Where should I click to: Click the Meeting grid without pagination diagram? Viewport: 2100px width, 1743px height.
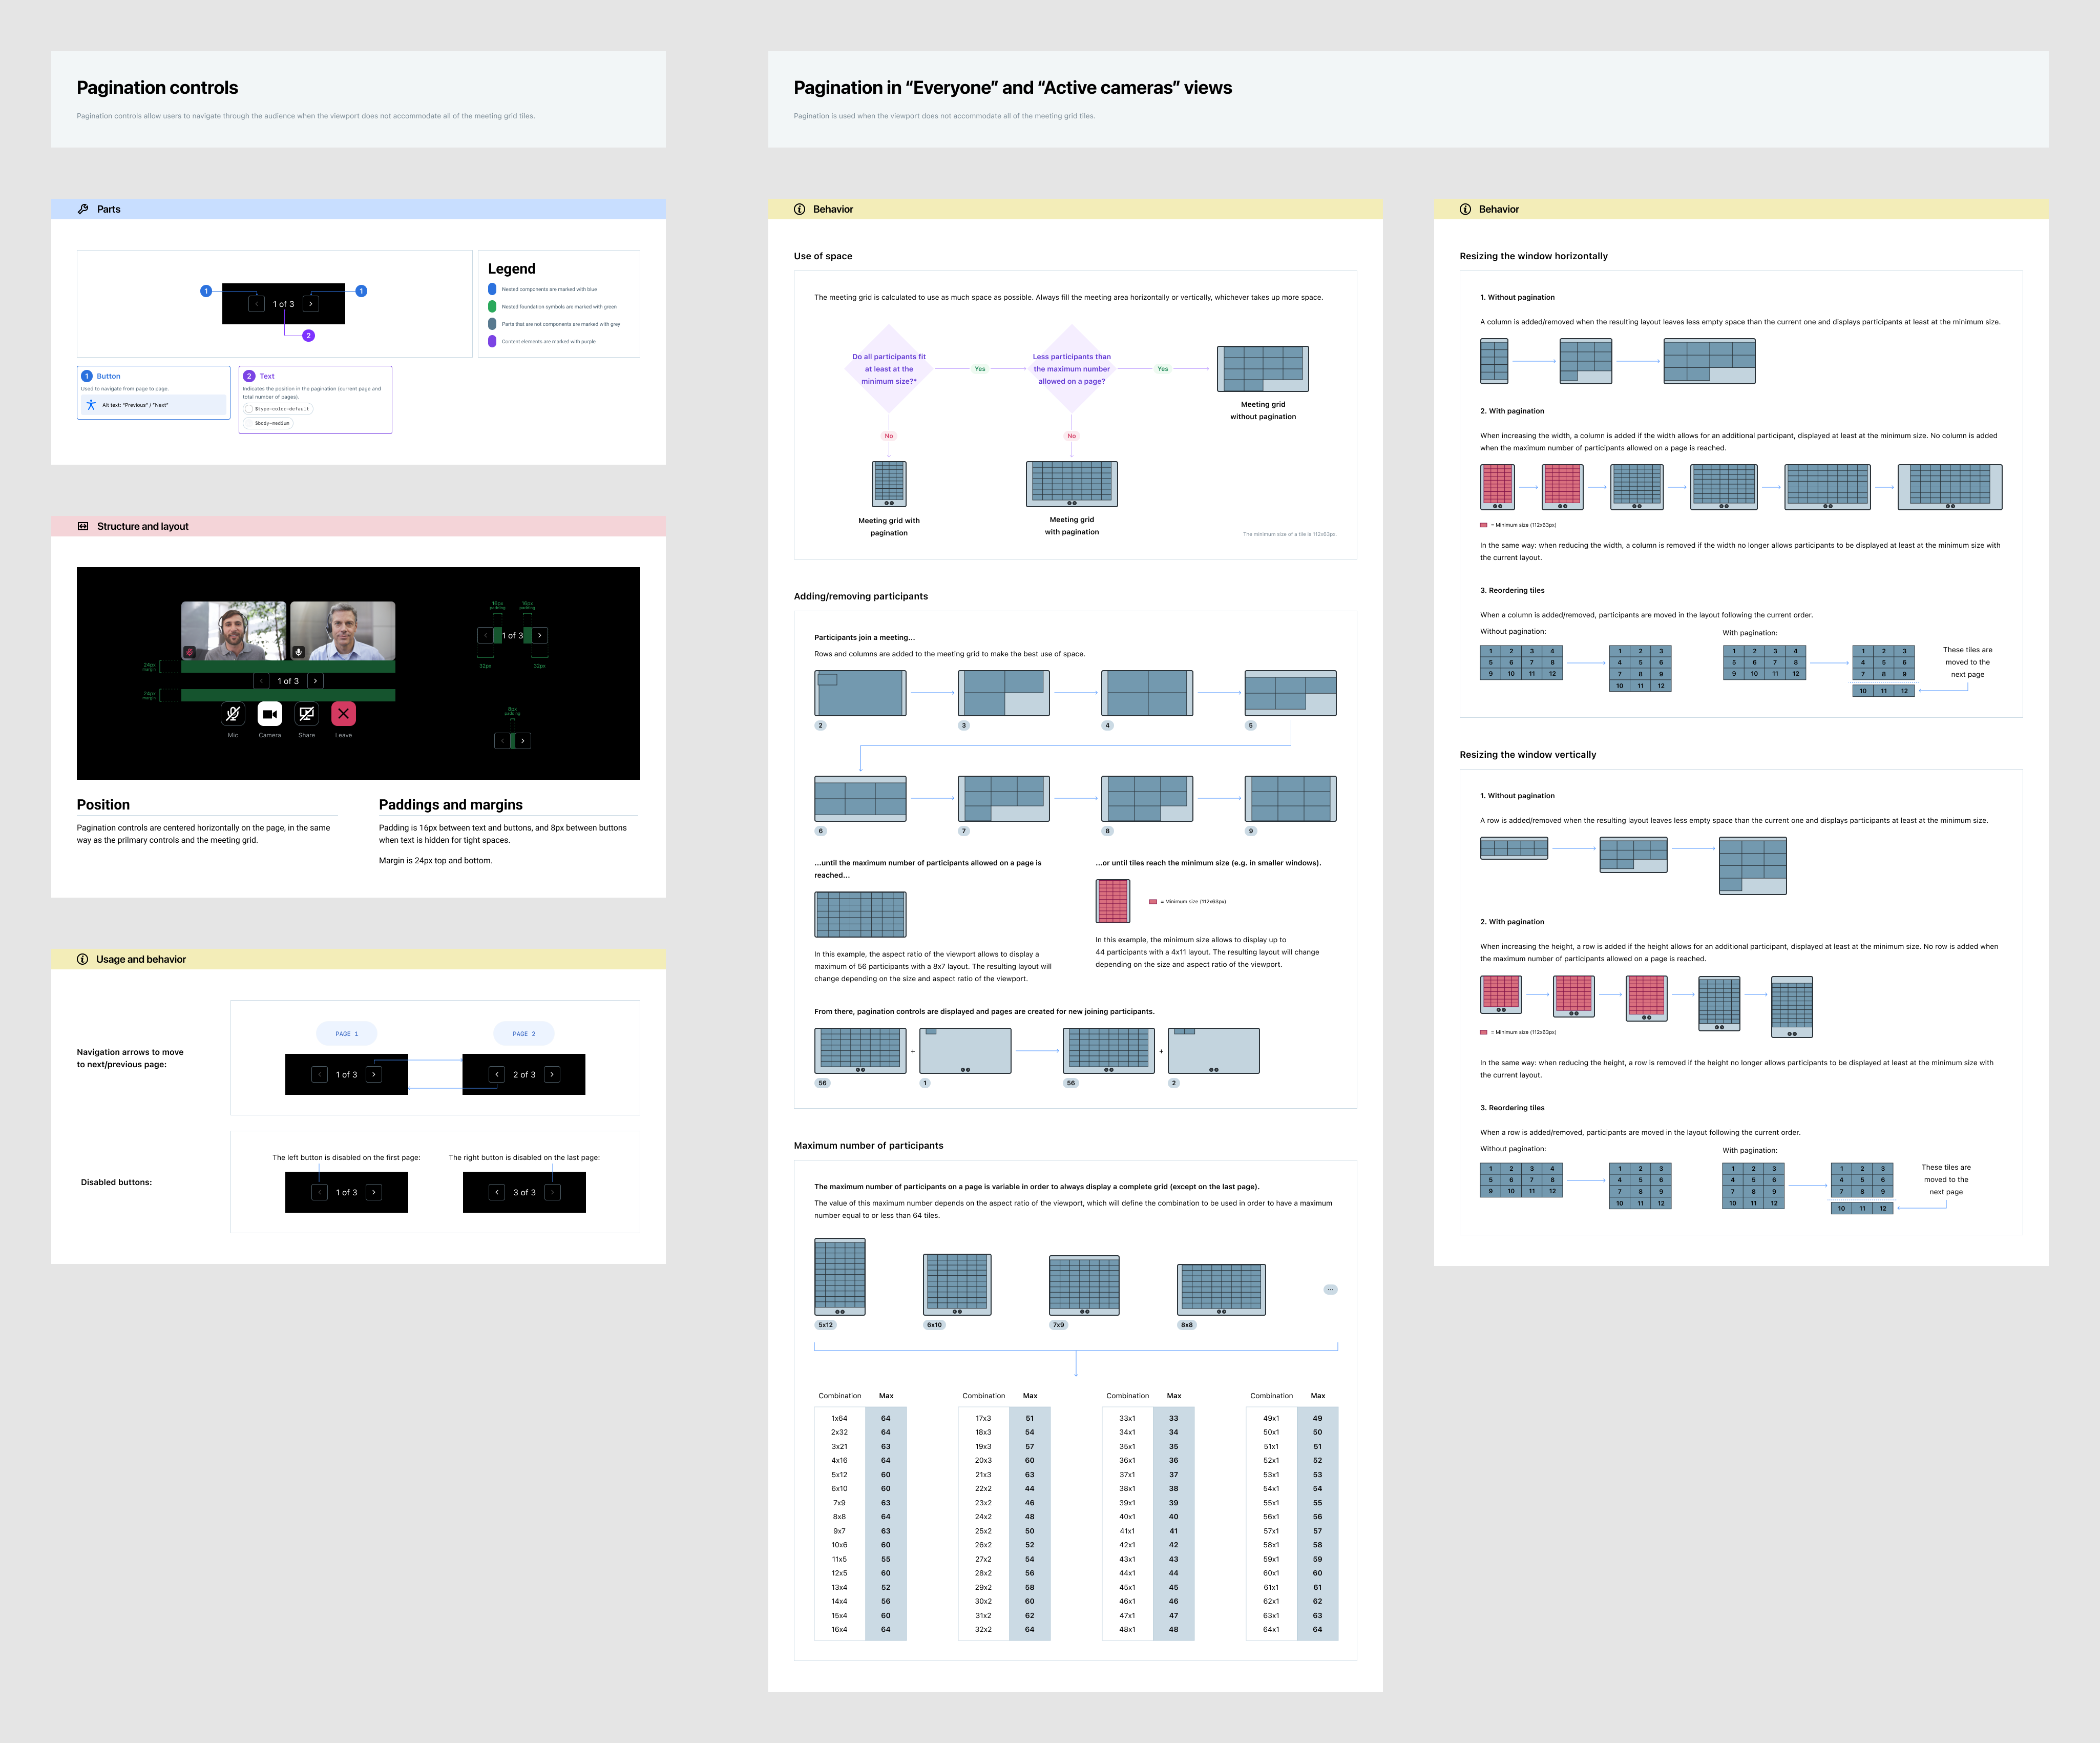[x=1263, y=368]
